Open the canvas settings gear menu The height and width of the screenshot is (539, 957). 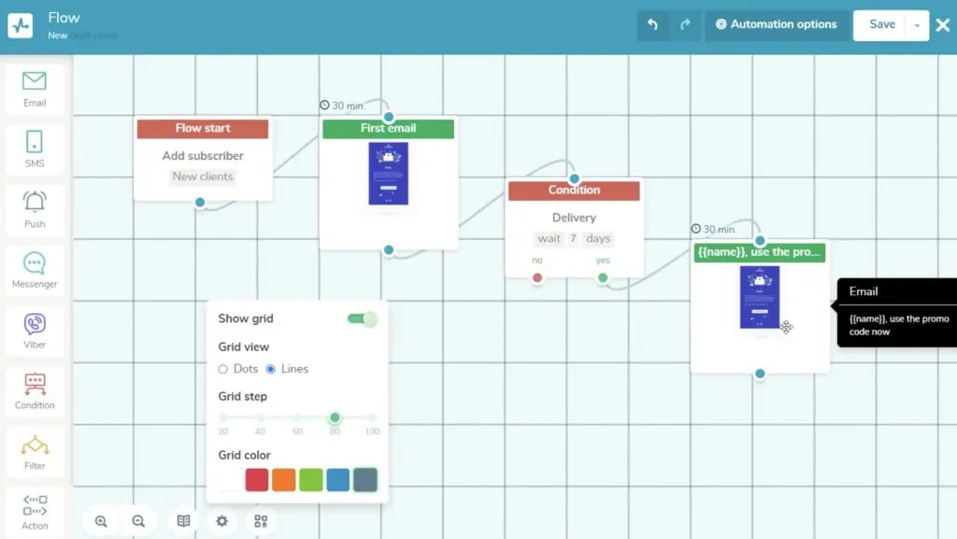coord(221,520)
